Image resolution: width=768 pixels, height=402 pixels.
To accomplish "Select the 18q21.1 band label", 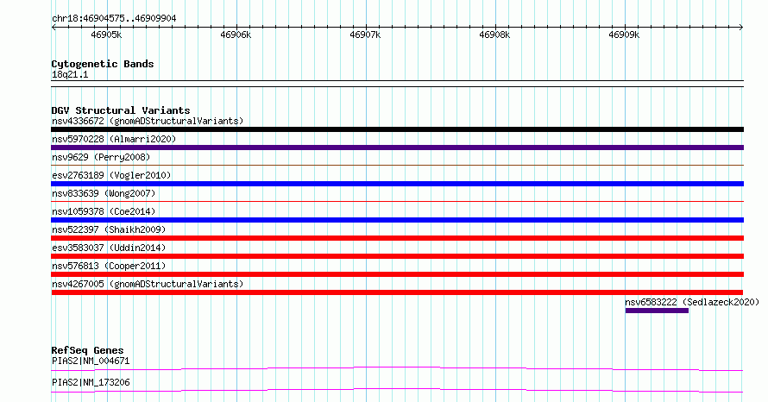I will tap(70, 74).
